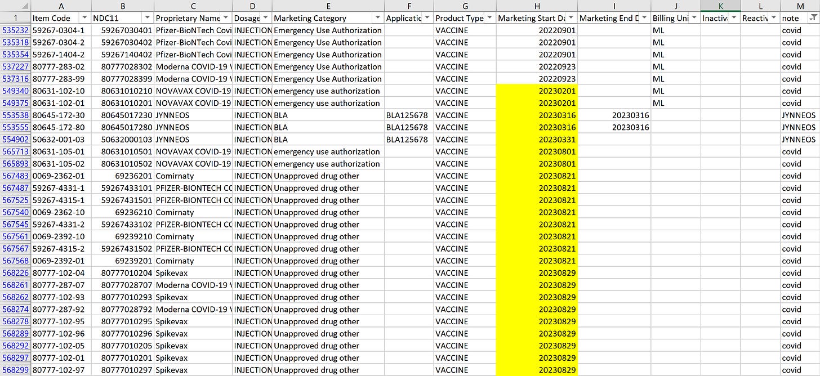
Task: Click note cell JYNNEOS in row 553538
Action: coord(800,115)
